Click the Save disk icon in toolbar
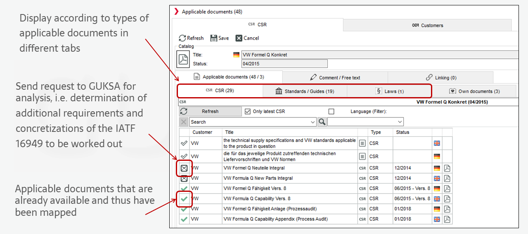 click(x=214, y=38)
